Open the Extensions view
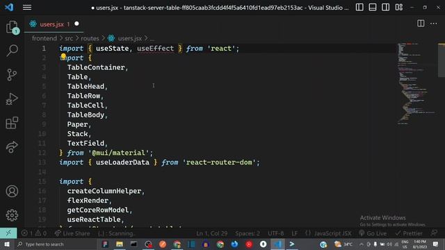 coord(12,123)
